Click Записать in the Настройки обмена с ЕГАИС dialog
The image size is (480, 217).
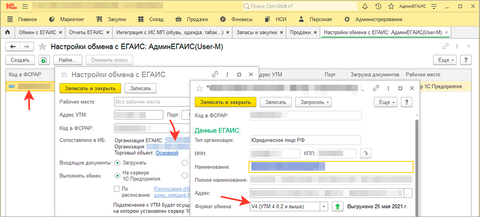(x=141, y=88)
